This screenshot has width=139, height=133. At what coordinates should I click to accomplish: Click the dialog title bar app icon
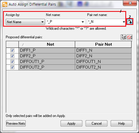click(5, 4)
